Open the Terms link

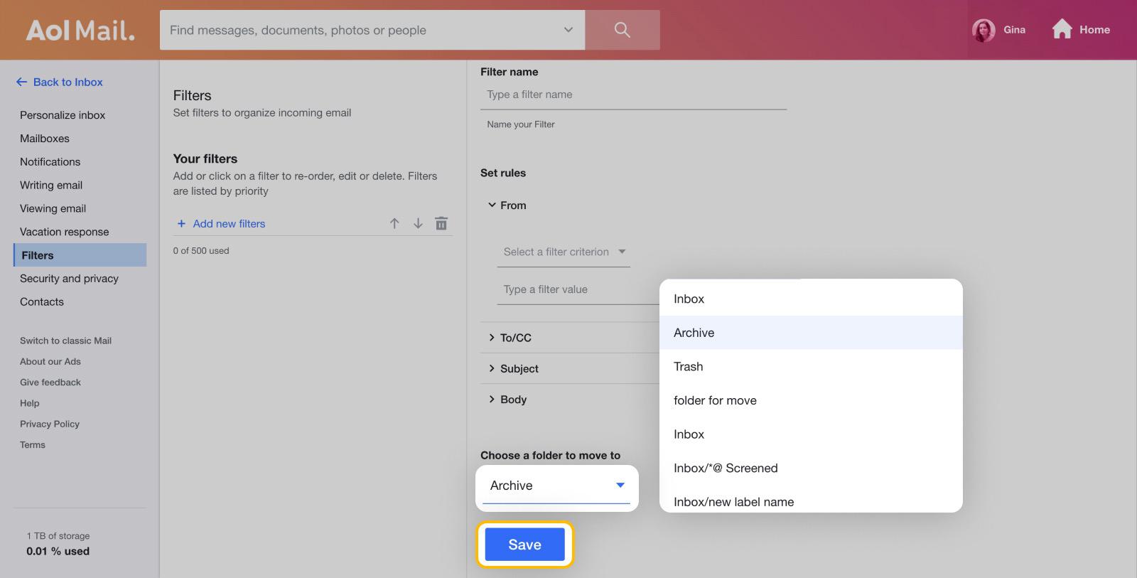point(33,444)
